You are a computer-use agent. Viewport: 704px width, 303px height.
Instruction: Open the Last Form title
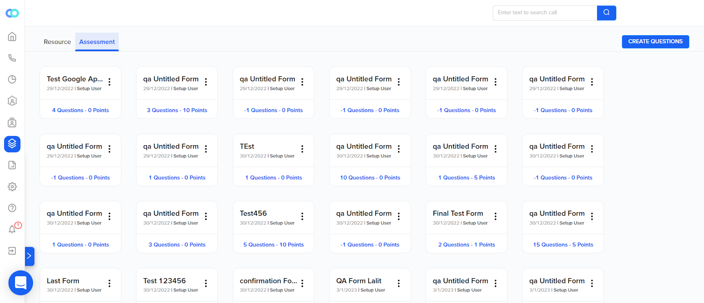pyautogui.click(x=63, y=281)
